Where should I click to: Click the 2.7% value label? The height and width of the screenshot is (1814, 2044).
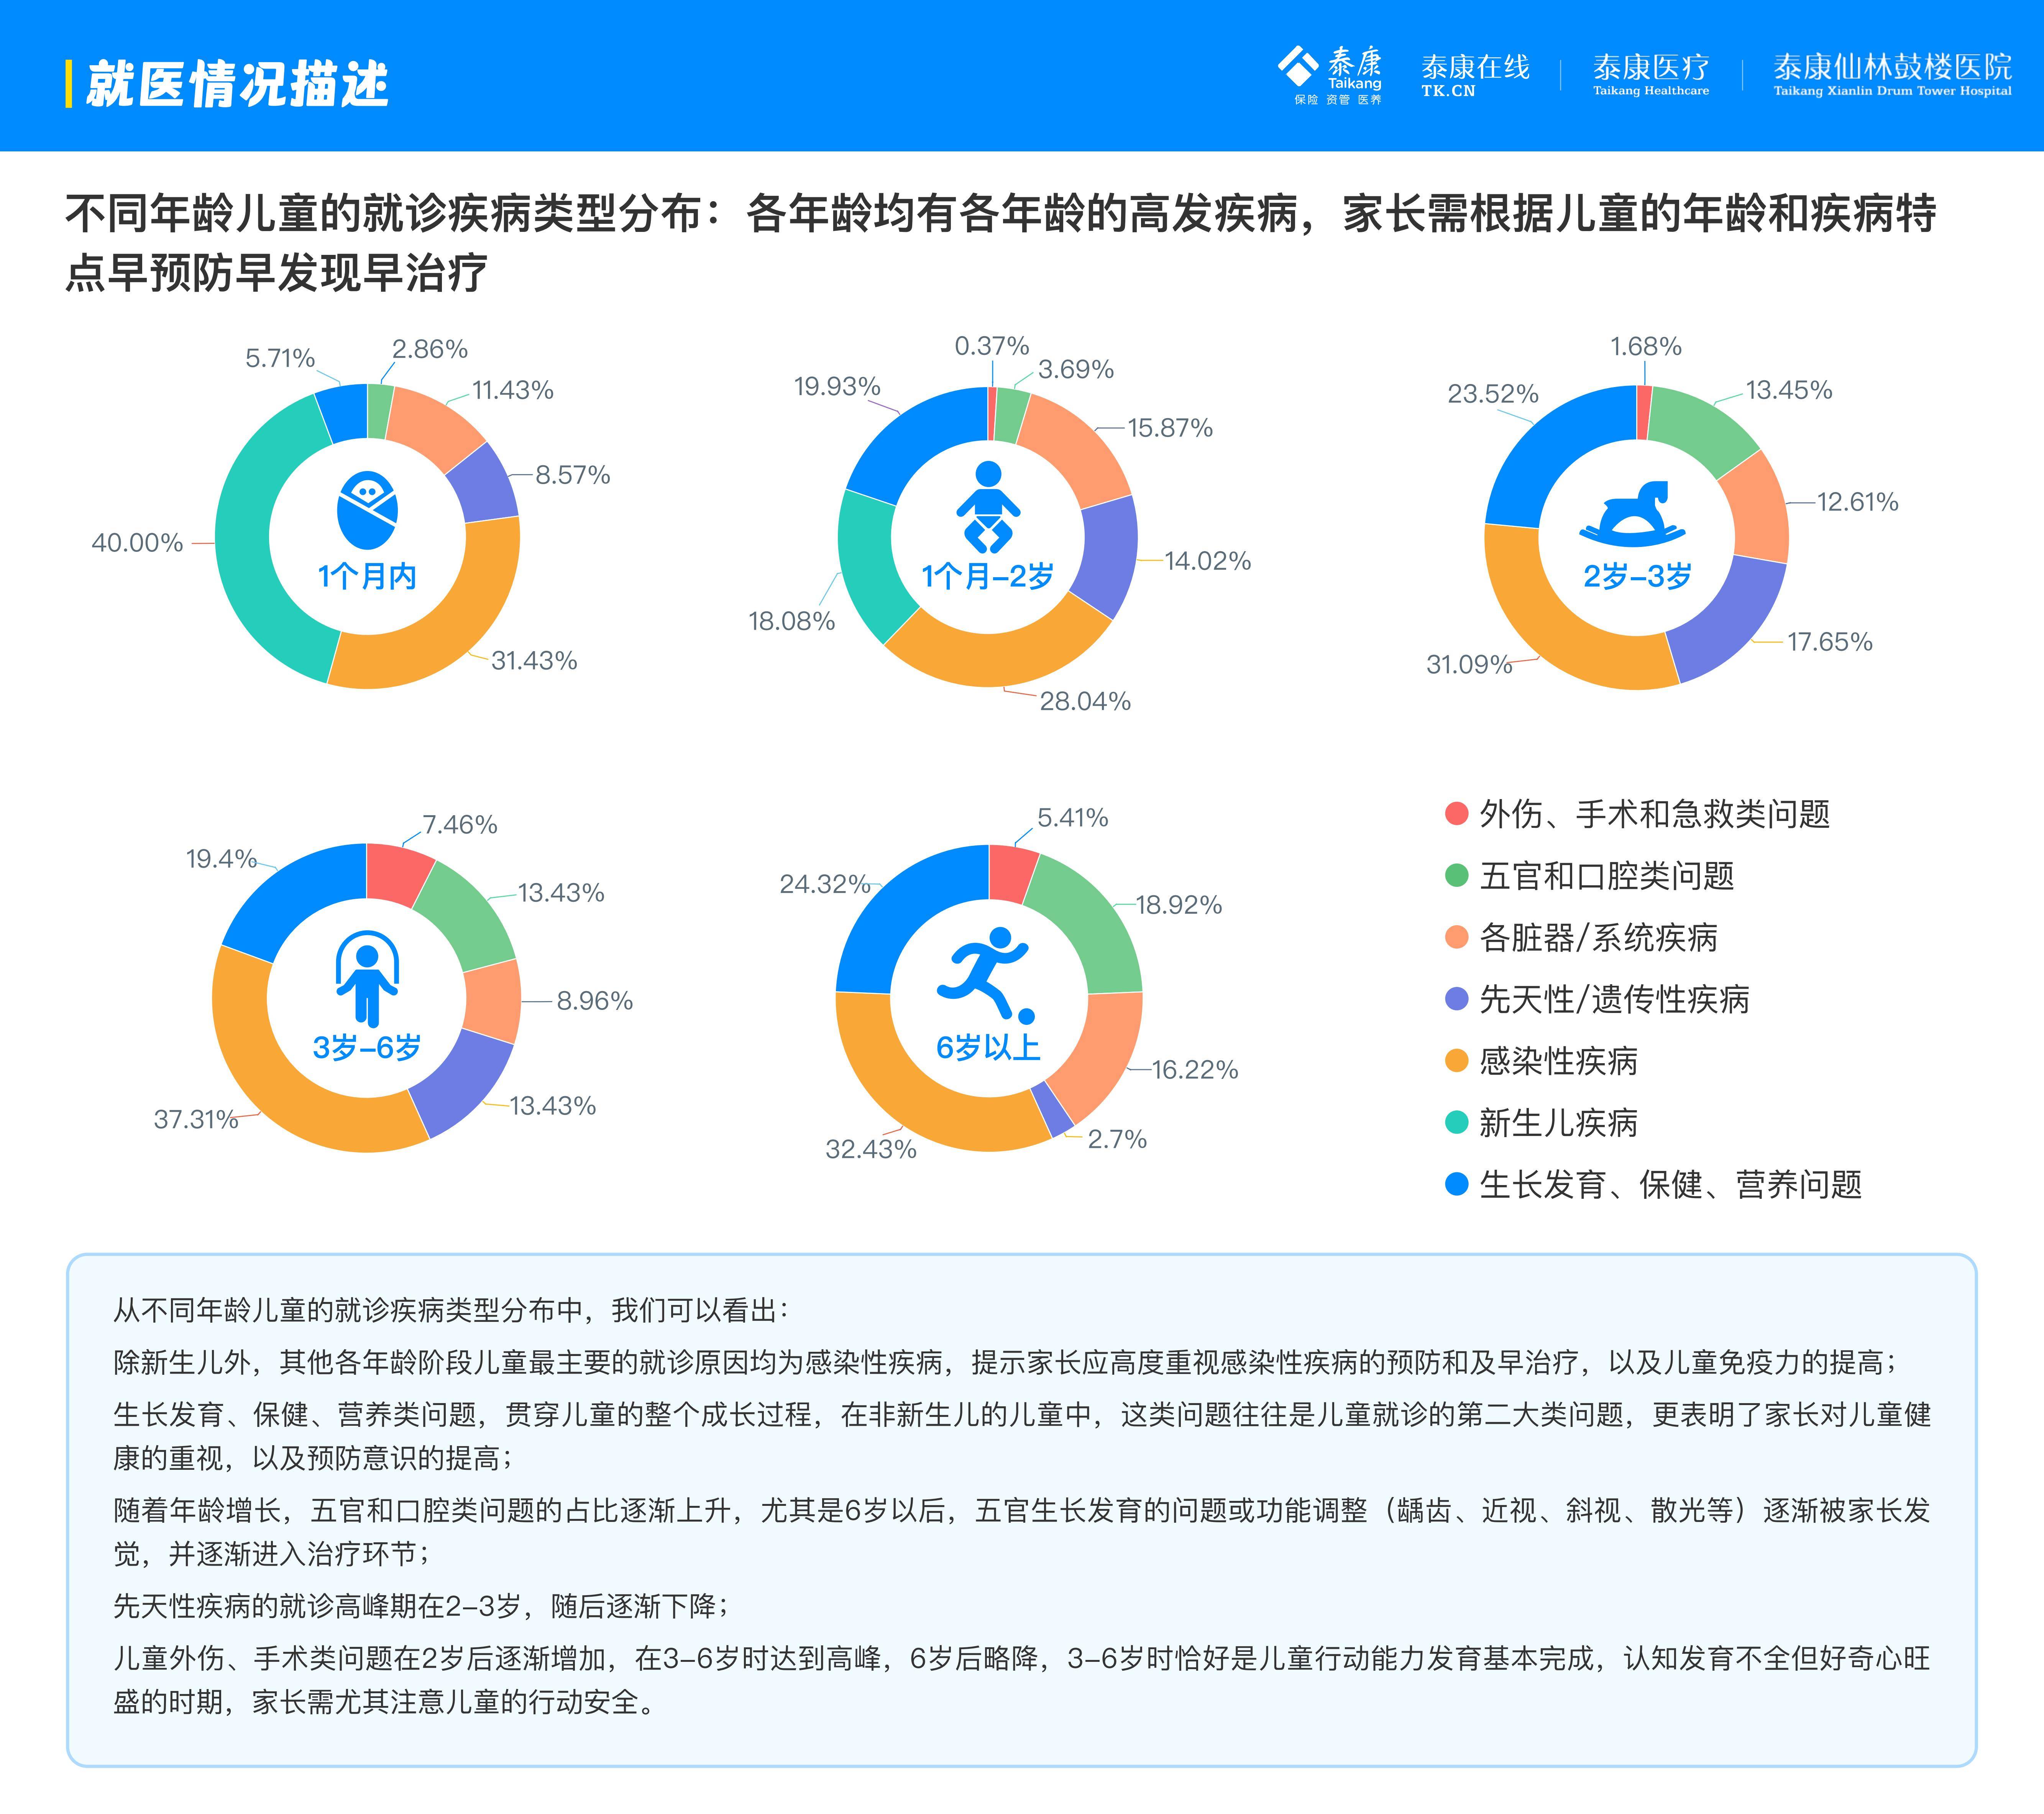coord(1117,1139)
